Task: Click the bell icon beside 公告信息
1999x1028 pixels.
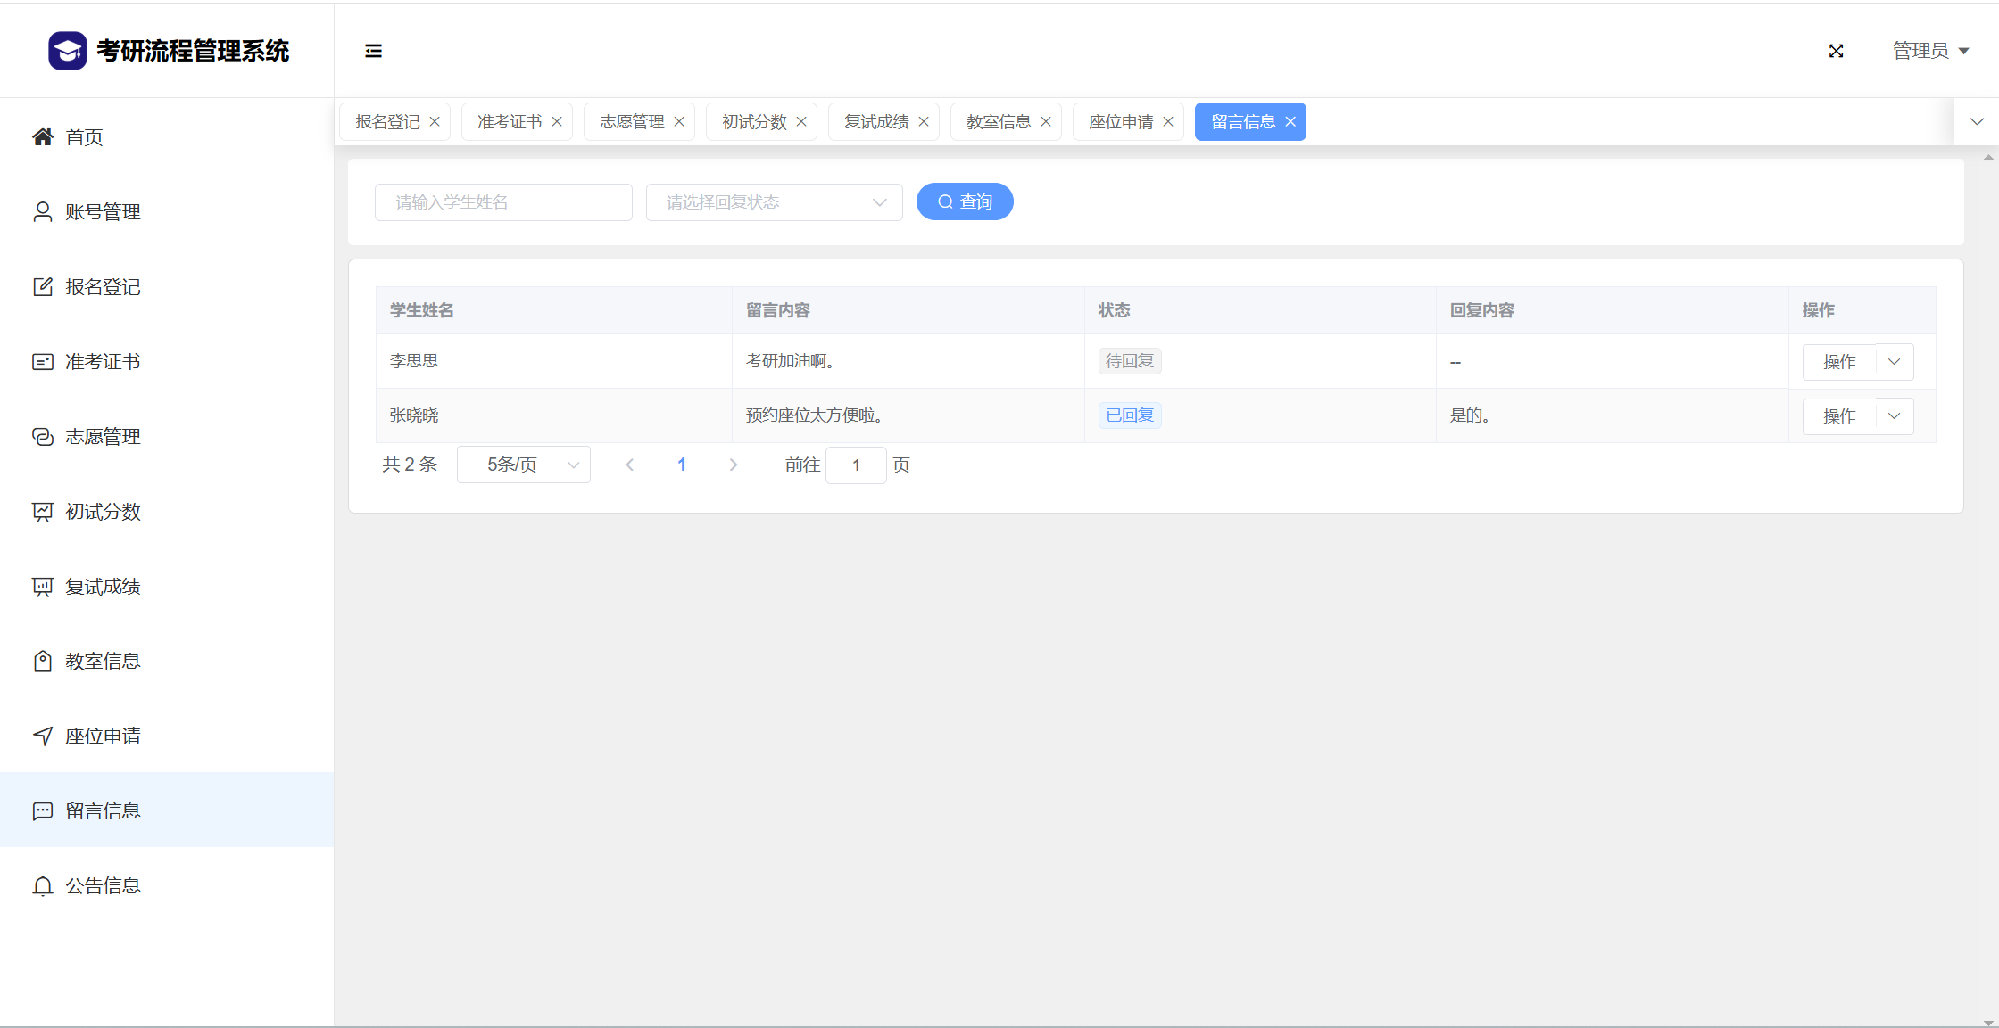Action: point(43,885)
